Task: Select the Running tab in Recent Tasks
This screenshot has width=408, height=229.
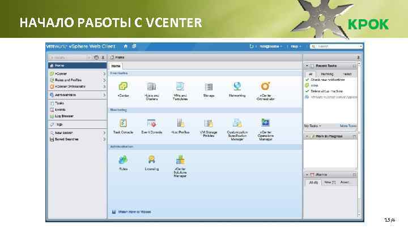Action: [327, 74]
